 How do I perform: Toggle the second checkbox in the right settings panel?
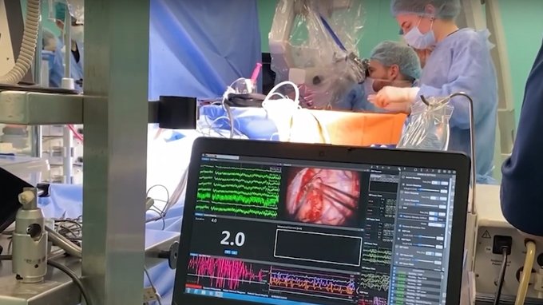pyautogui.click(x=403, y=184)
